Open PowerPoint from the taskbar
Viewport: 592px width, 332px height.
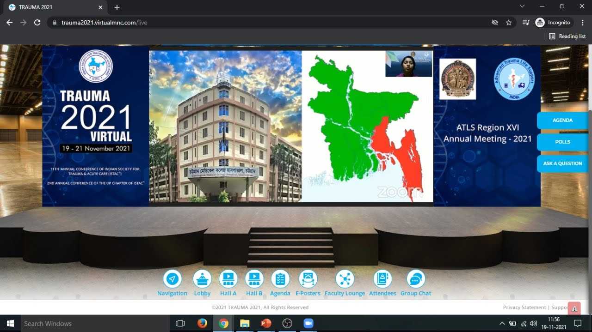pyautogui.click(x=266, y=324)
